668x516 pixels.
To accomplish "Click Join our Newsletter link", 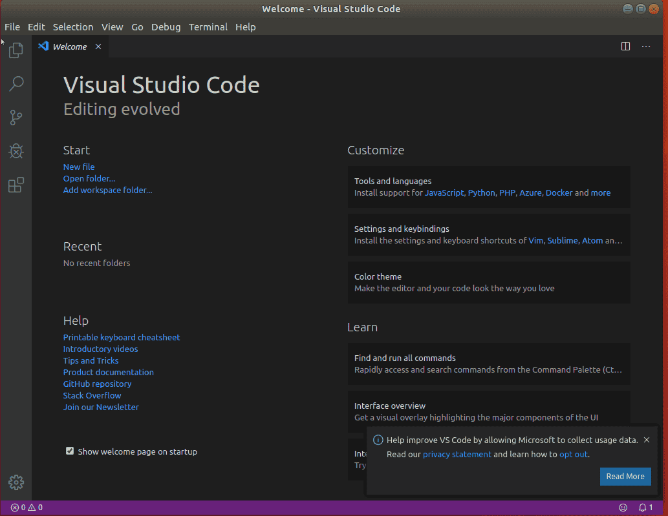I will (101, 407).
